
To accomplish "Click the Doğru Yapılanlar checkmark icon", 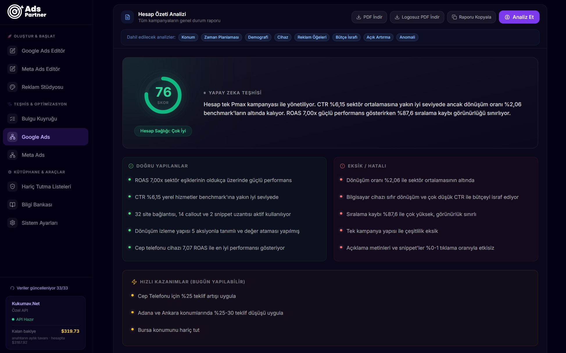I will tap(131, 166).
